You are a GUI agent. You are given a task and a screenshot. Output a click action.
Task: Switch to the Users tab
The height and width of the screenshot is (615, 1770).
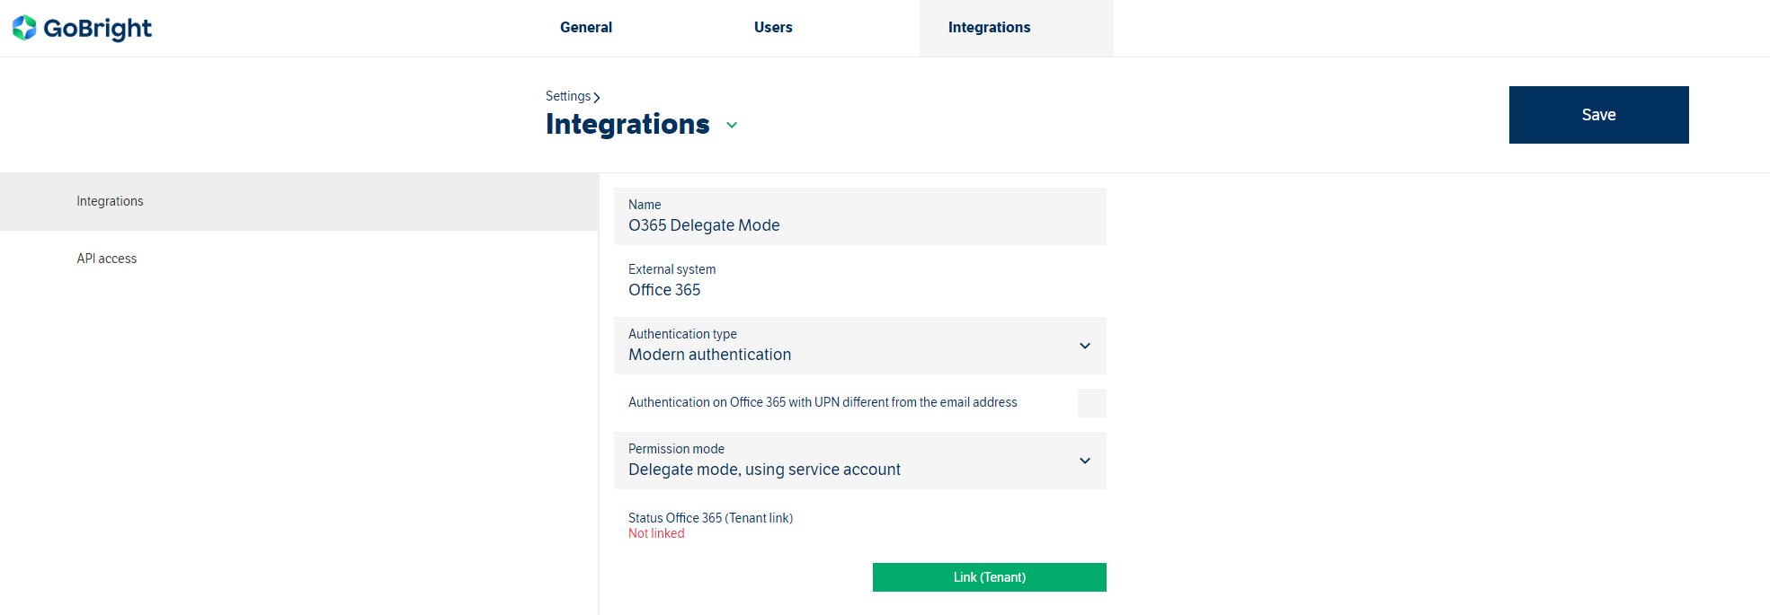coord(772,28)
